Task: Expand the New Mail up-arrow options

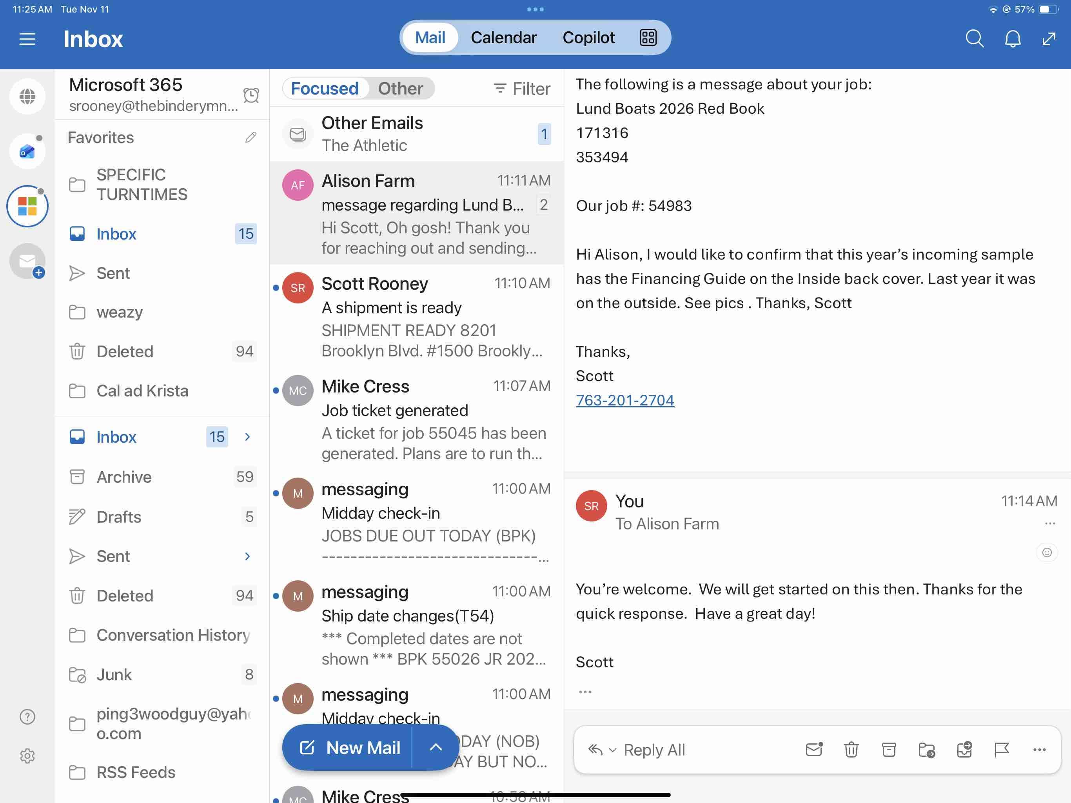Action: (435, 747)
